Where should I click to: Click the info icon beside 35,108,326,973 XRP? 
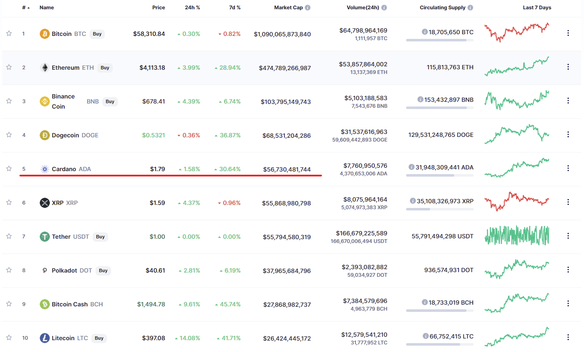coord(412,201)
